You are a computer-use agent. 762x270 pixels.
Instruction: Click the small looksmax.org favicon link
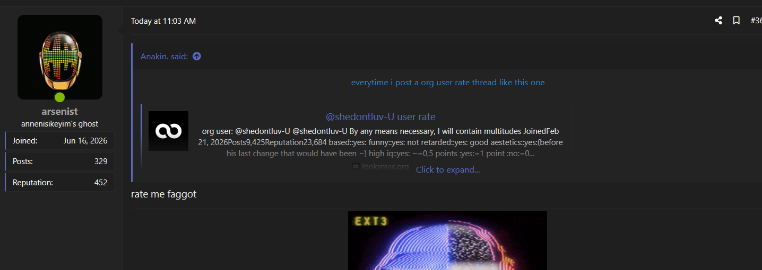tap(381, 166)
